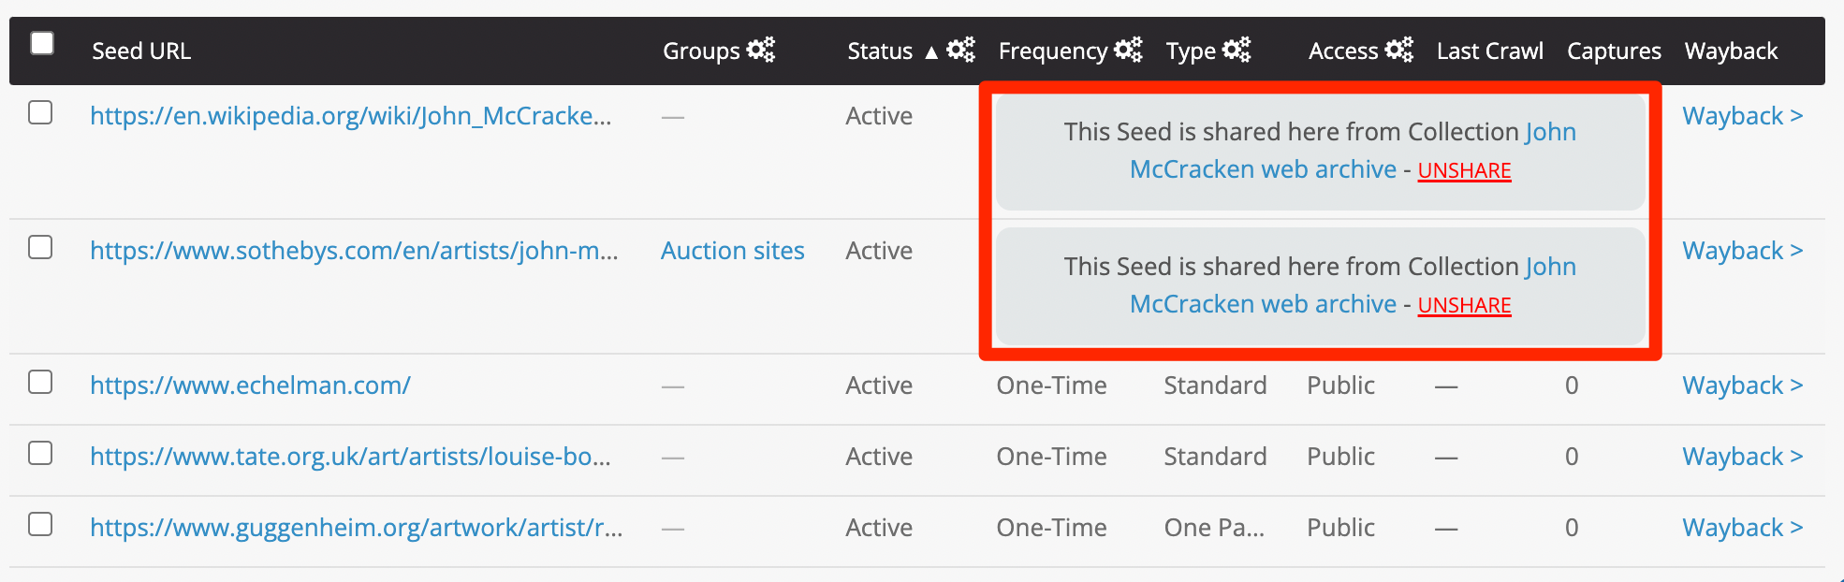
Task: Check the Wikipedia John McCracken seed row
Action: (x=40, y=113)
